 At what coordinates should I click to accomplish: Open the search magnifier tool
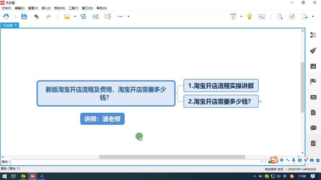click(x=279, y=17)
